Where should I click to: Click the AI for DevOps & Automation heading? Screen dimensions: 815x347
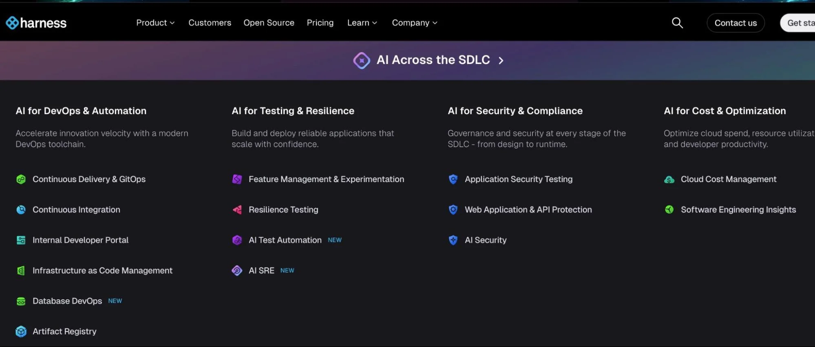81,111
